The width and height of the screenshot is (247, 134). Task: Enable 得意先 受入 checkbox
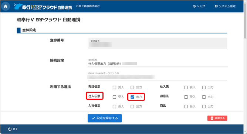tap(186, 97)
